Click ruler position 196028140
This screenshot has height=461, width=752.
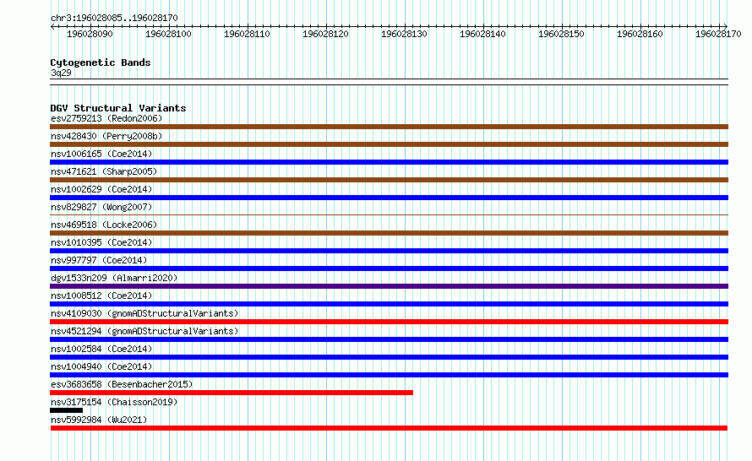(483, 34)
